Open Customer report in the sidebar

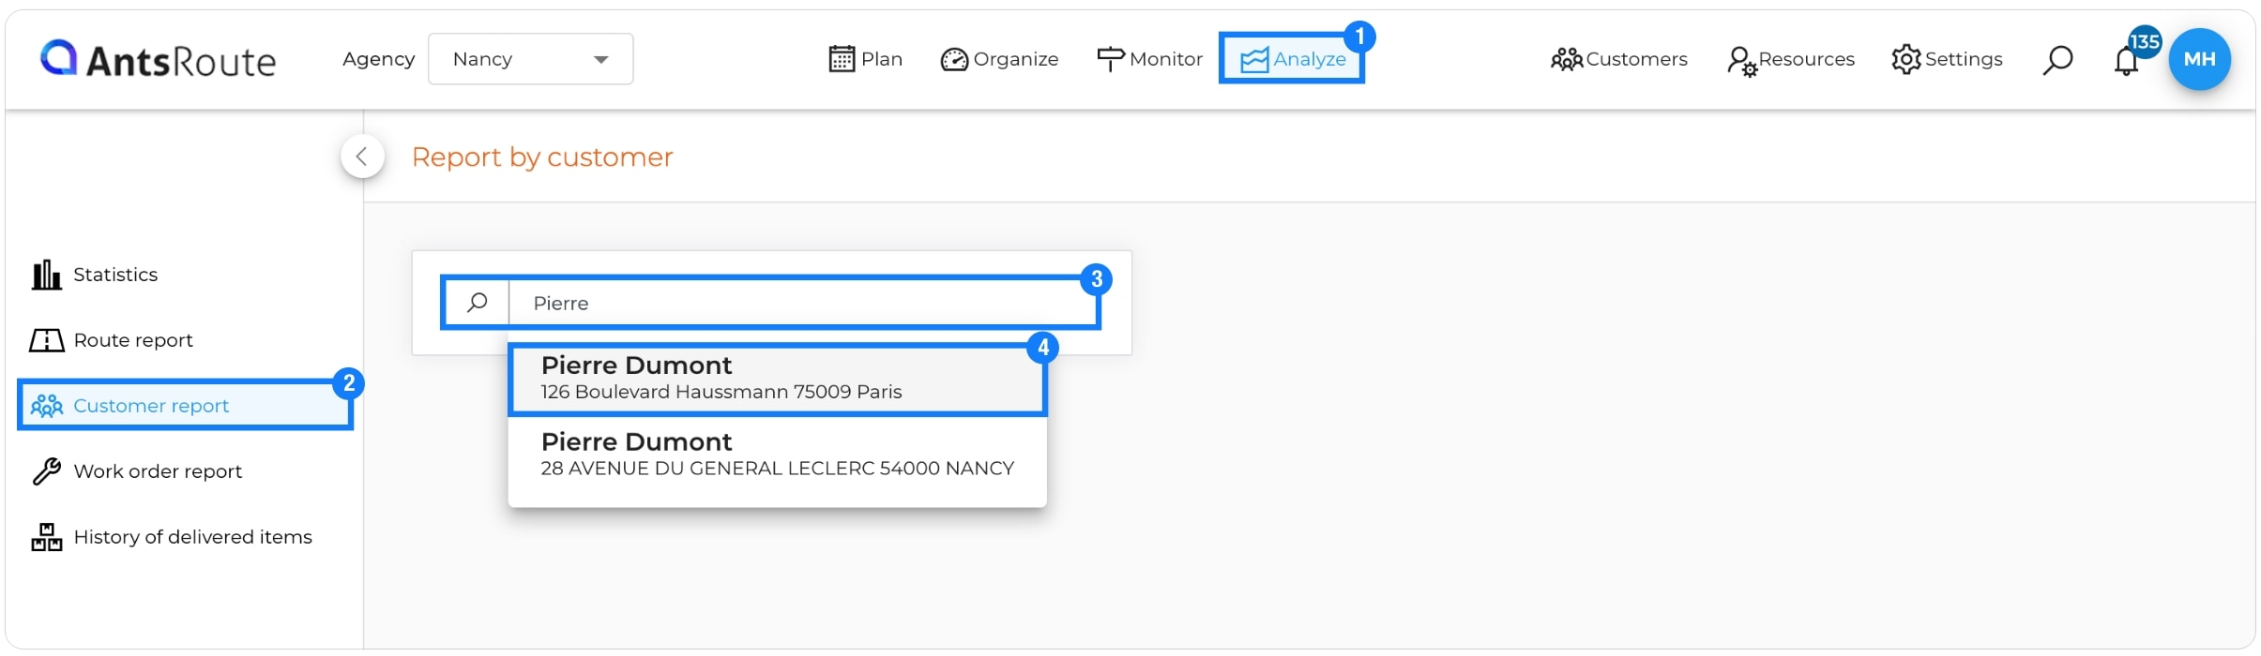[x=185, y=406]
